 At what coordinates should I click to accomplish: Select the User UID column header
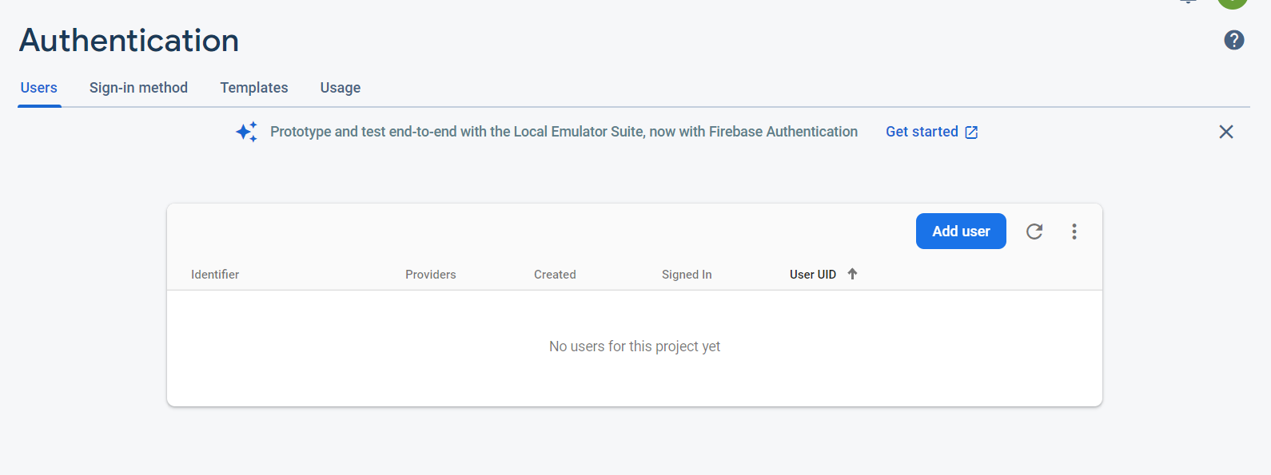[812, 275]
